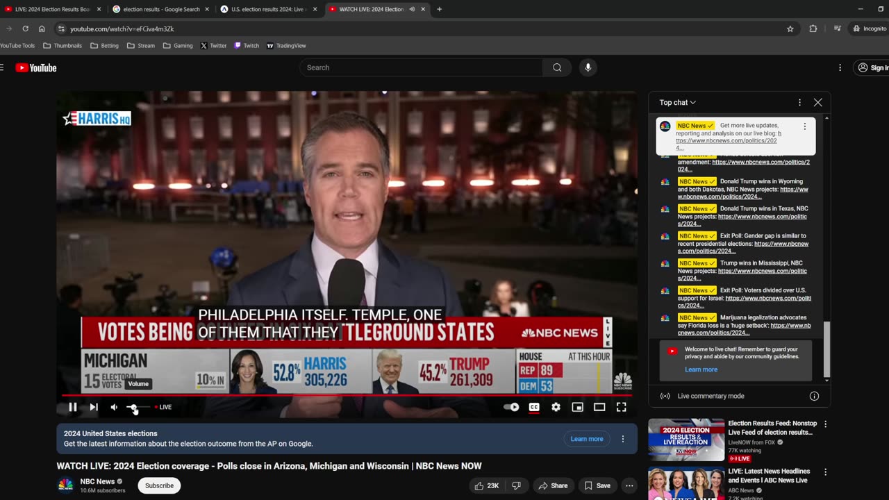Switch to U.S. election results 2024 tab
Viewport: 889px width, 500px height.
pos(269,9)
